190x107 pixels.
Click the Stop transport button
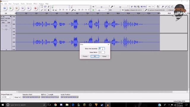coord(17,8)
